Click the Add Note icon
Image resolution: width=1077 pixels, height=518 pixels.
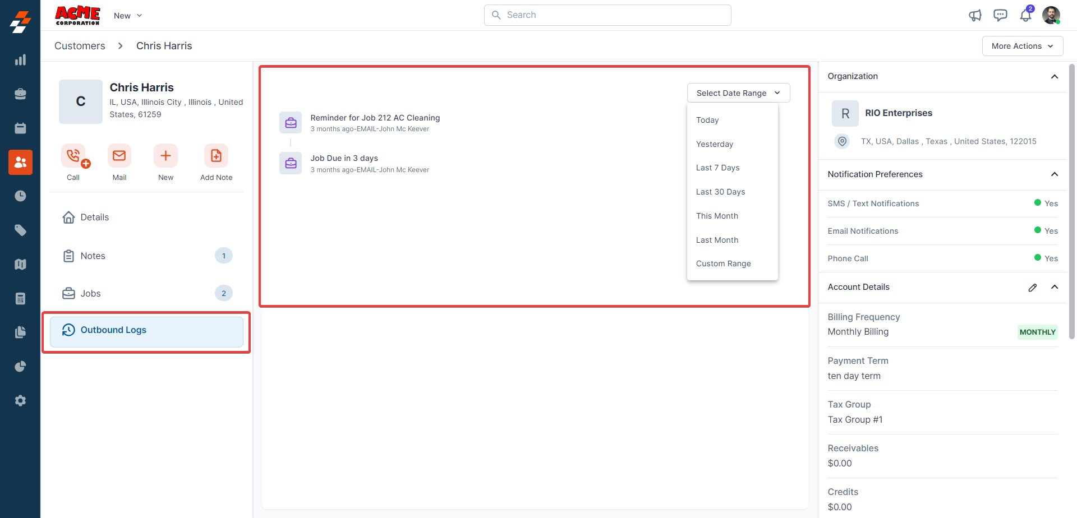(216, 156)
